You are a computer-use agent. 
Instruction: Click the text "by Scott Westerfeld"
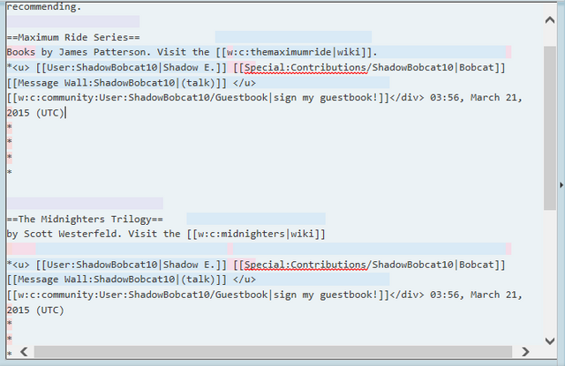pyautogui.click(x=62, y=234)
